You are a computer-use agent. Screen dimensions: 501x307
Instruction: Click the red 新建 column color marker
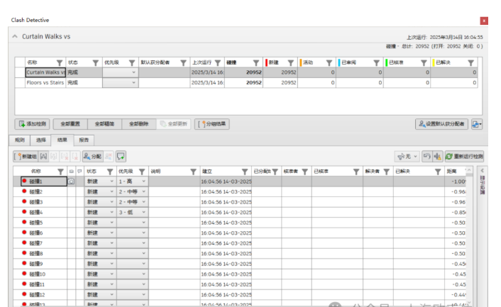pyautogui.click(x=265, y=62)
